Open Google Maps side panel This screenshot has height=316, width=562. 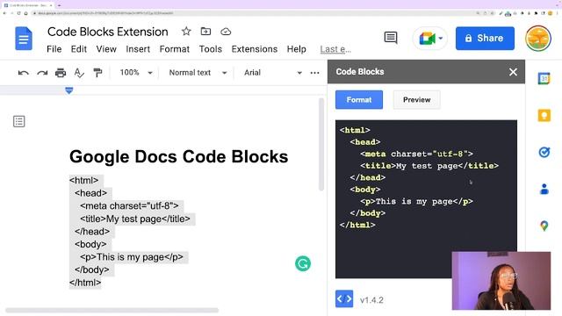click(x=544, y=226)
